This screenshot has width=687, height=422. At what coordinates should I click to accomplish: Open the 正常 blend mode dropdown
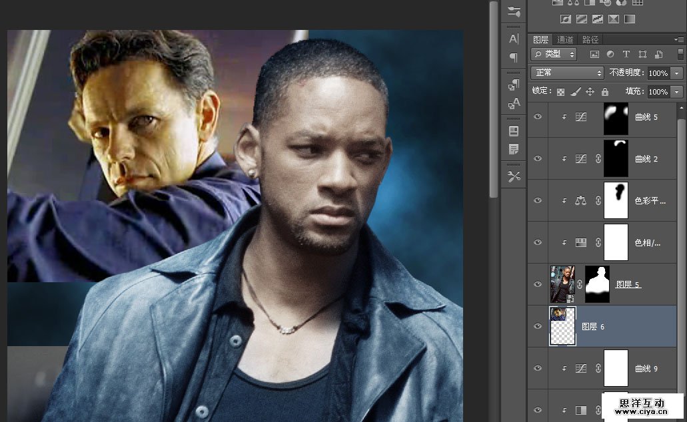click(x=567, y=73)
